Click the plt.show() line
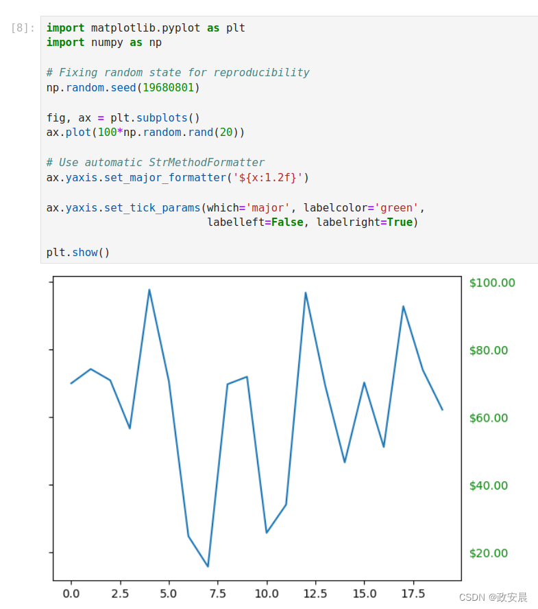 [x=78, y=253]
